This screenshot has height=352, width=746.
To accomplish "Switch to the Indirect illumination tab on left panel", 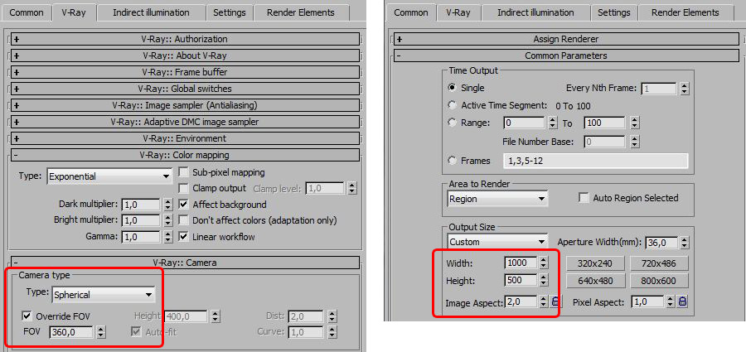I will (x=151, y=13).
